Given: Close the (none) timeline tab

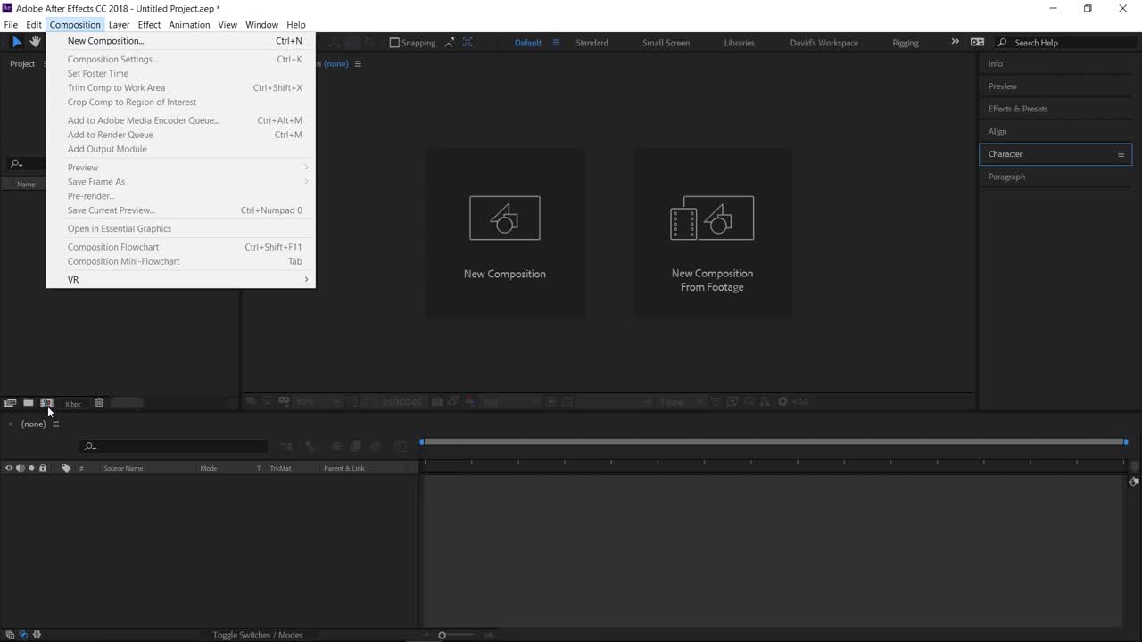Looking at the screenshot, I should pos(11,424).
